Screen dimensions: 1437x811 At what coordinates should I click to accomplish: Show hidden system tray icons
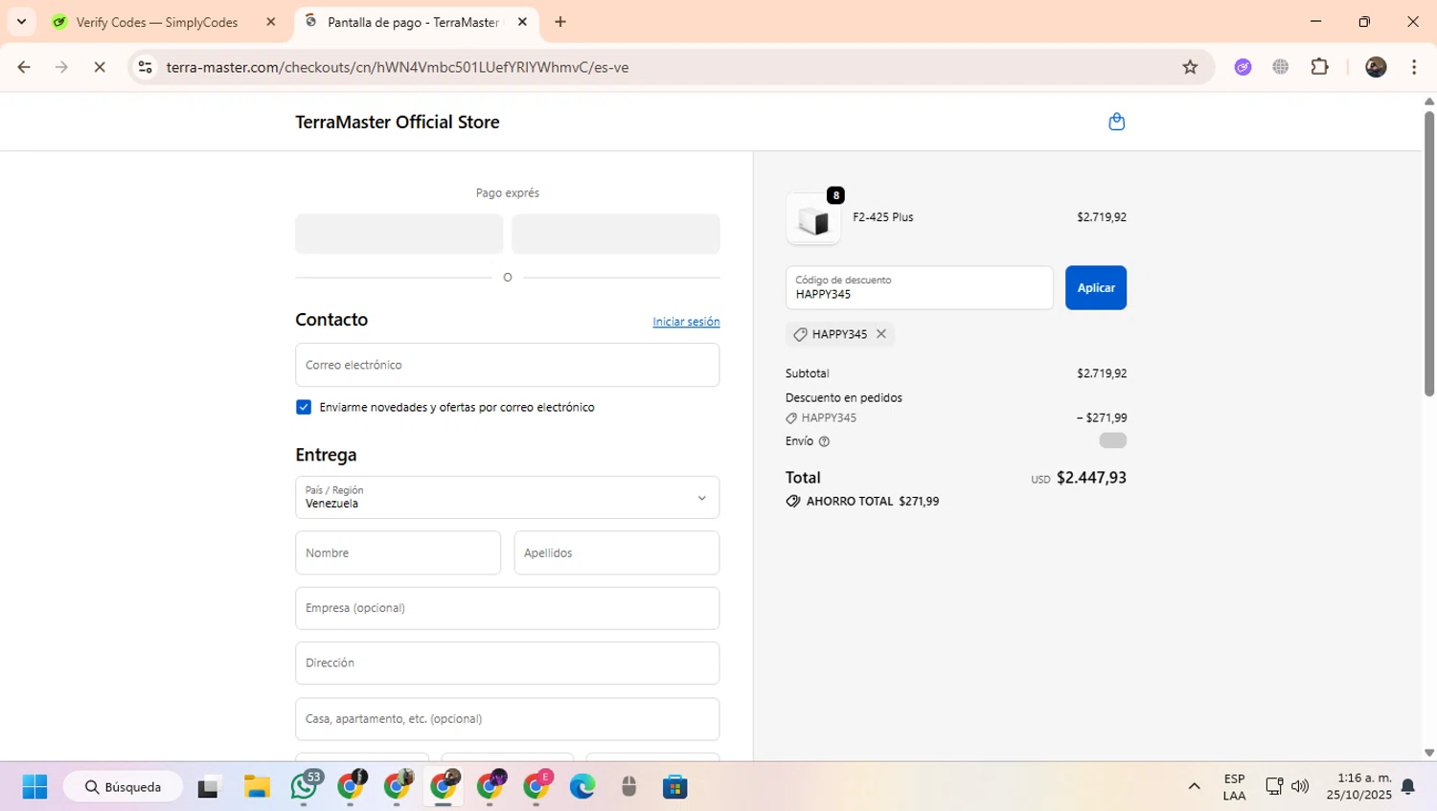(1194, 787)
